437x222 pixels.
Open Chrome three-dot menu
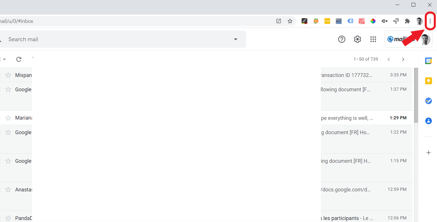click(430, 21)
